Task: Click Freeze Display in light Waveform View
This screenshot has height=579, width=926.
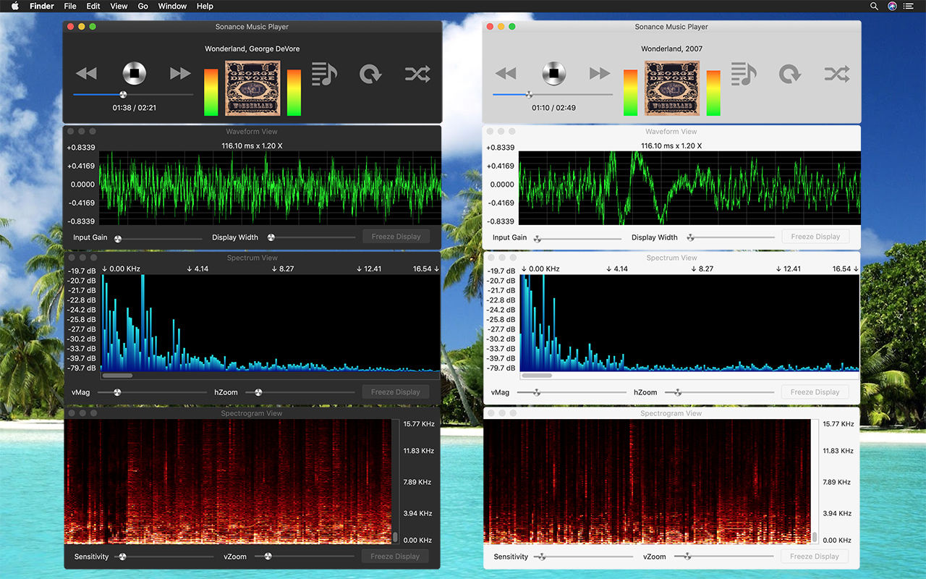Action: pos(815,237)
